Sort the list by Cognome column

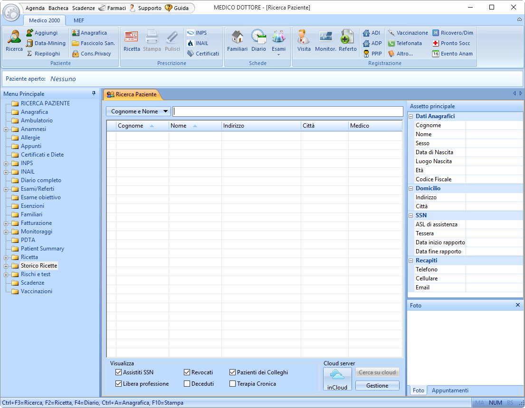[142, 126]
